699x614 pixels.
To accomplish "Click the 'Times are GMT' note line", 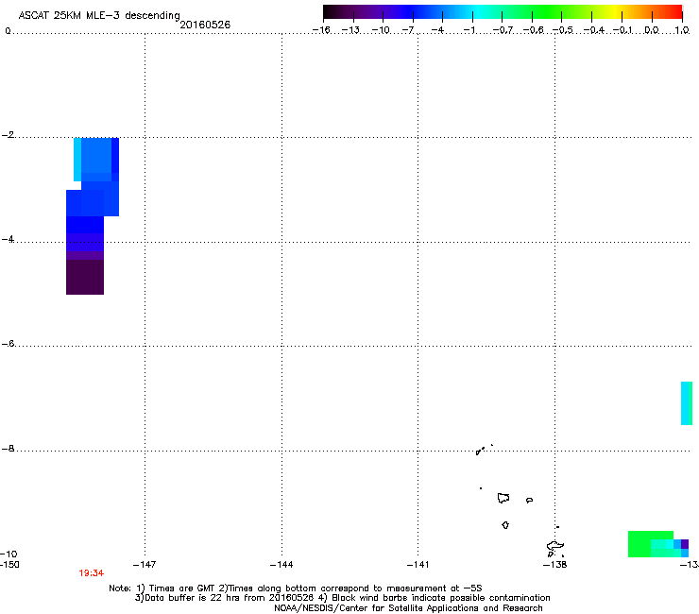I will pyautogui.click(x=295, y=588).
